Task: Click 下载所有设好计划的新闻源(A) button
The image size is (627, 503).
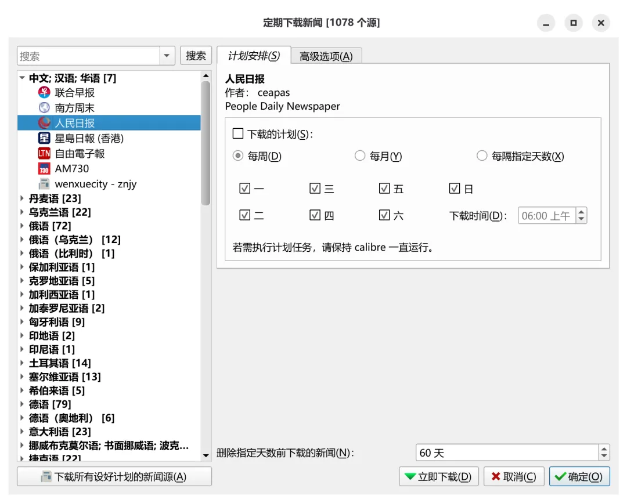Action: pyautogui.click(x=114, y=477)
